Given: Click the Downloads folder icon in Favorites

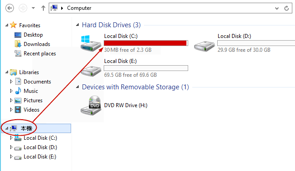Looking at the screenshot, I should [18, 44].
